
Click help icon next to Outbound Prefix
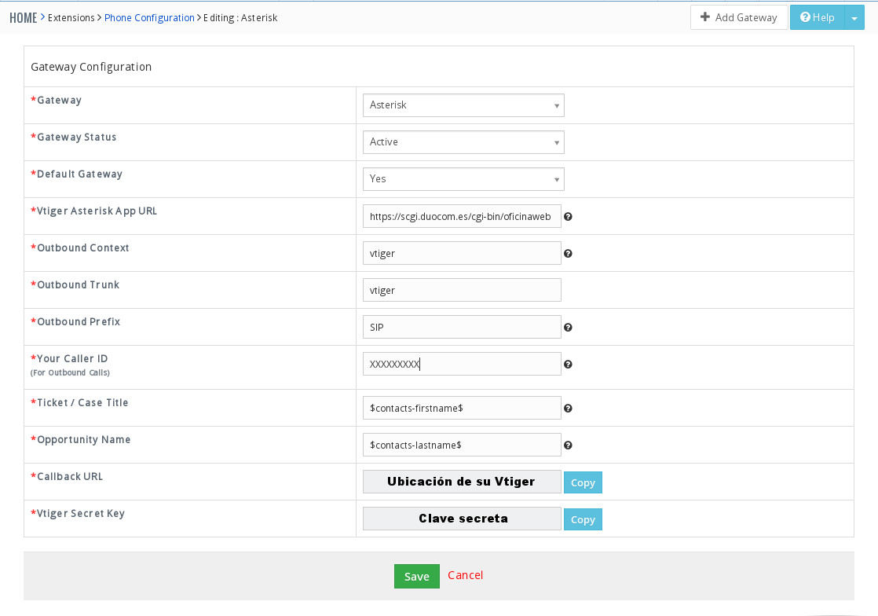click(x=568, y=328)
